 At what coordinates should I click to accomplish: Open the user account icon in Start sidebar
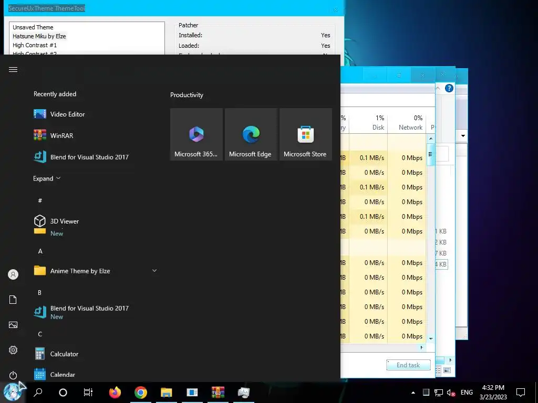point(13,274)
